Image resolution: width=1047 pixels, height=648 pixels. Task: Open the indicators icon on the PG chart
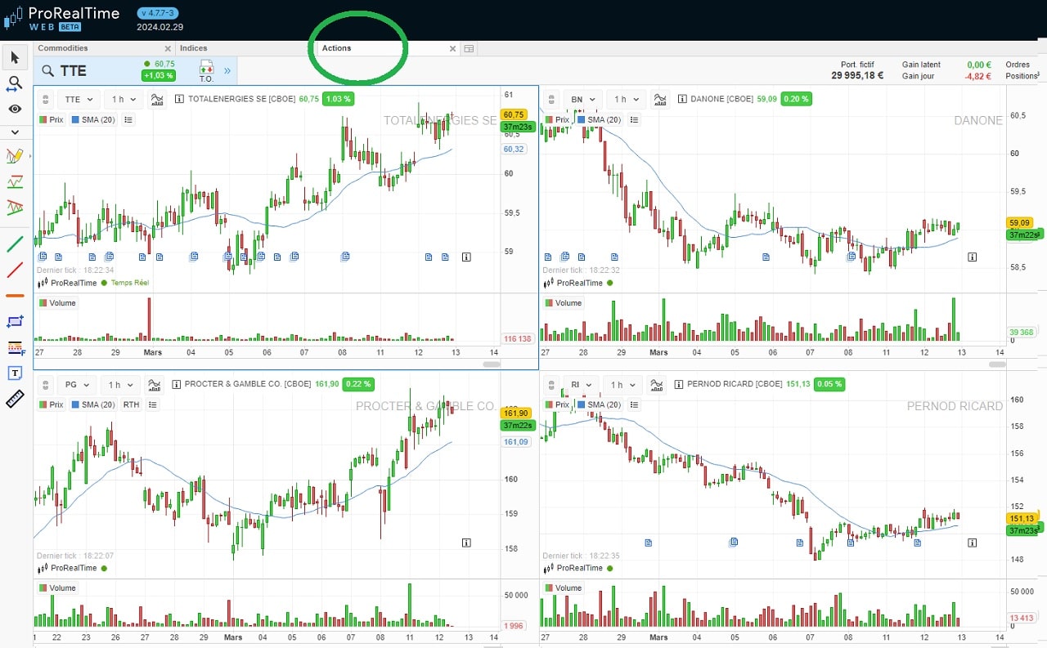point(154,384)
